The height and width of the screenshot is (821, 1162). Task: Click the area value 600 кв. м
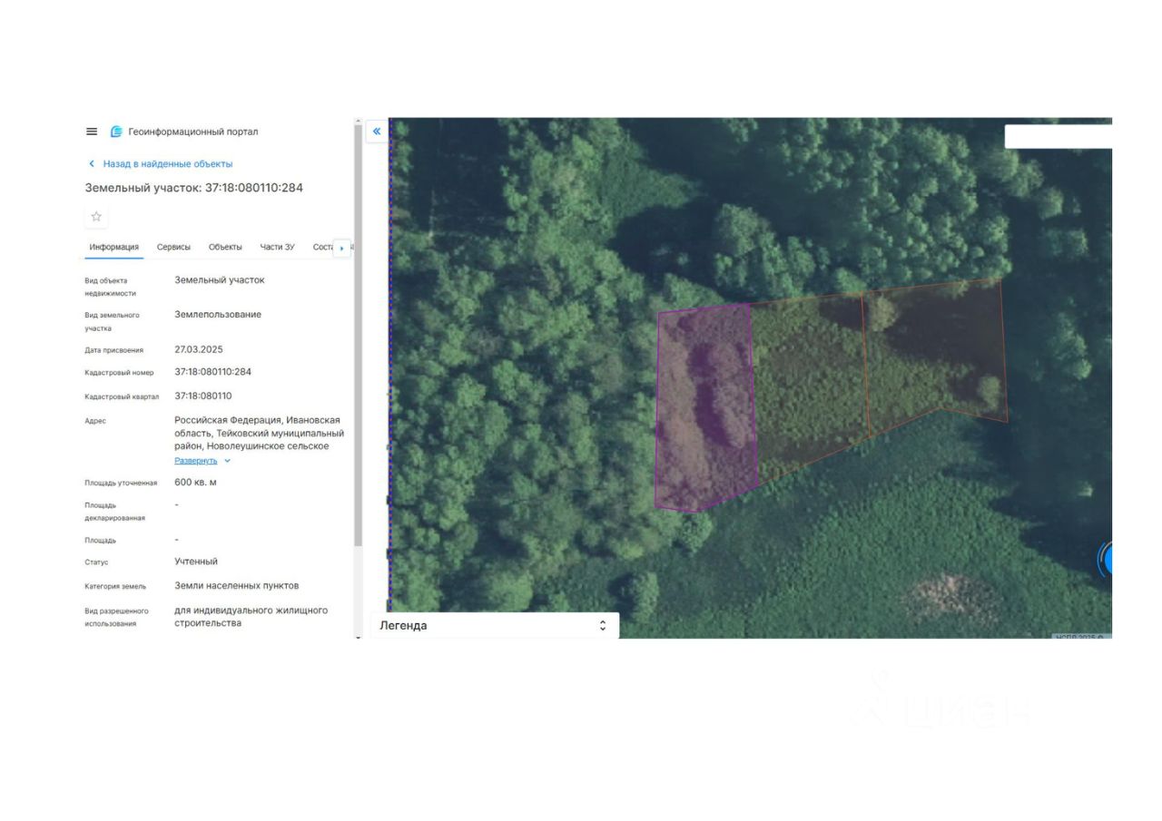(196, 483)
